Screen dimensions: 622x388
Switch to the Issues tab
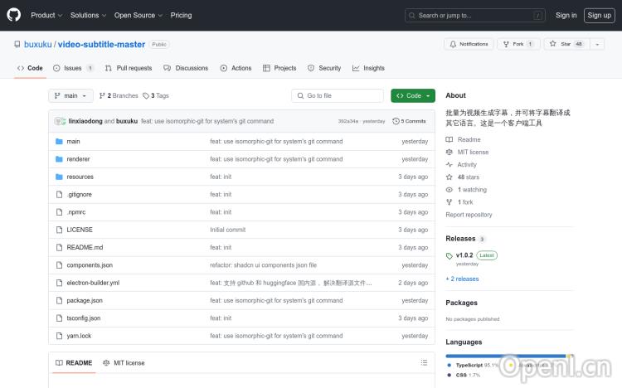[73, 68]
